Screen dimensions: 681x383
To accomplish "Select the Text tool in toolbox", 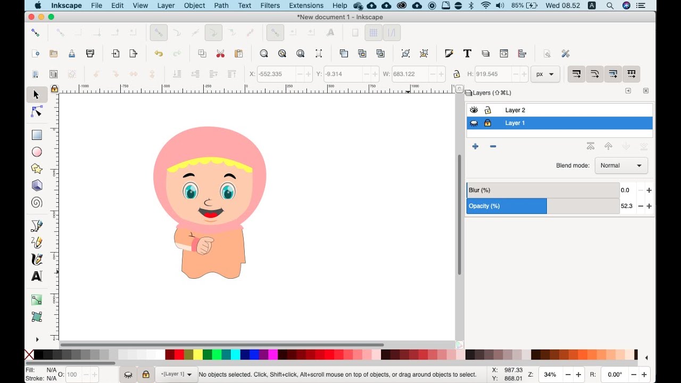I will pos(36,276).
